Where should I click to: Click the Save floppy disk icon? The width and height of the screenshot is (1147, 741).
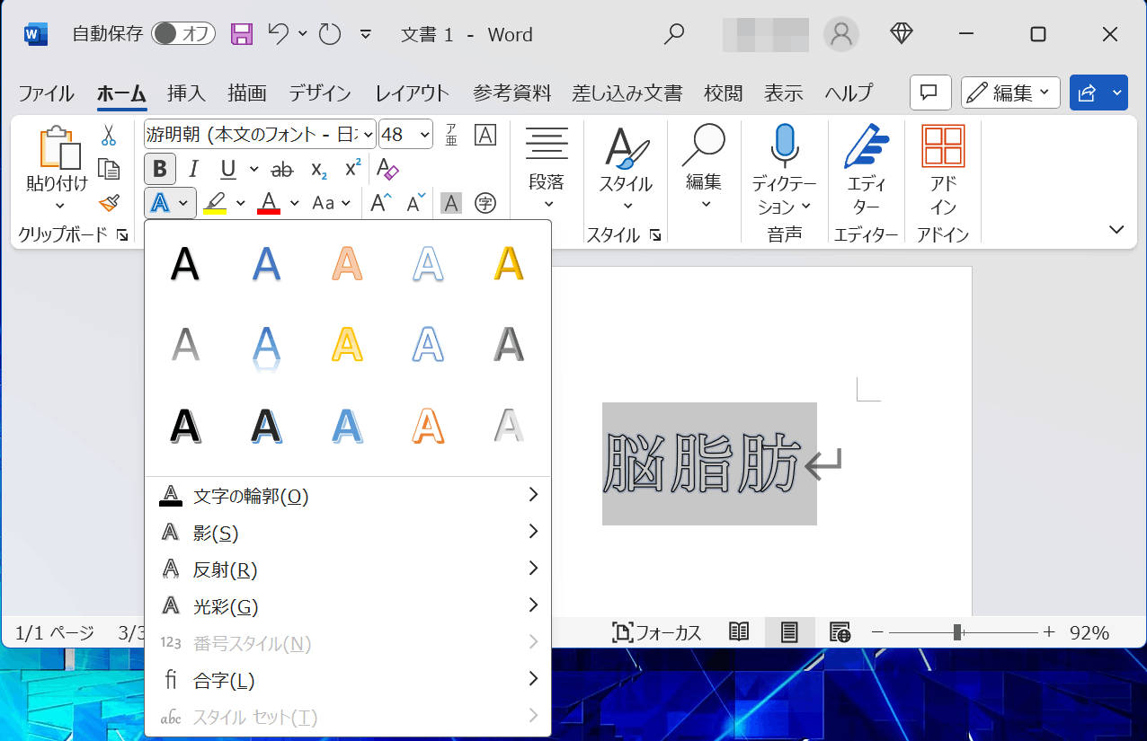pyautogui.click(x=242, y=34)
